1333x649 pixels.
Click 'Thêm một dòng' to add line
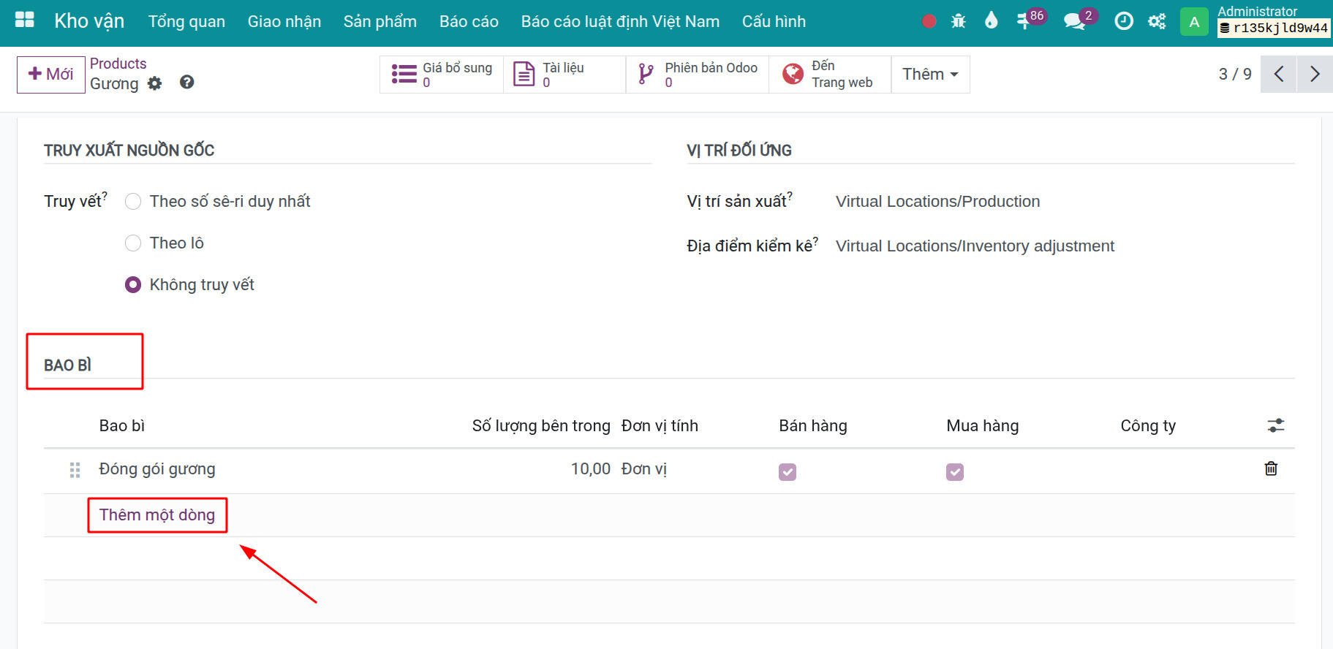click(x=157, y=515)
